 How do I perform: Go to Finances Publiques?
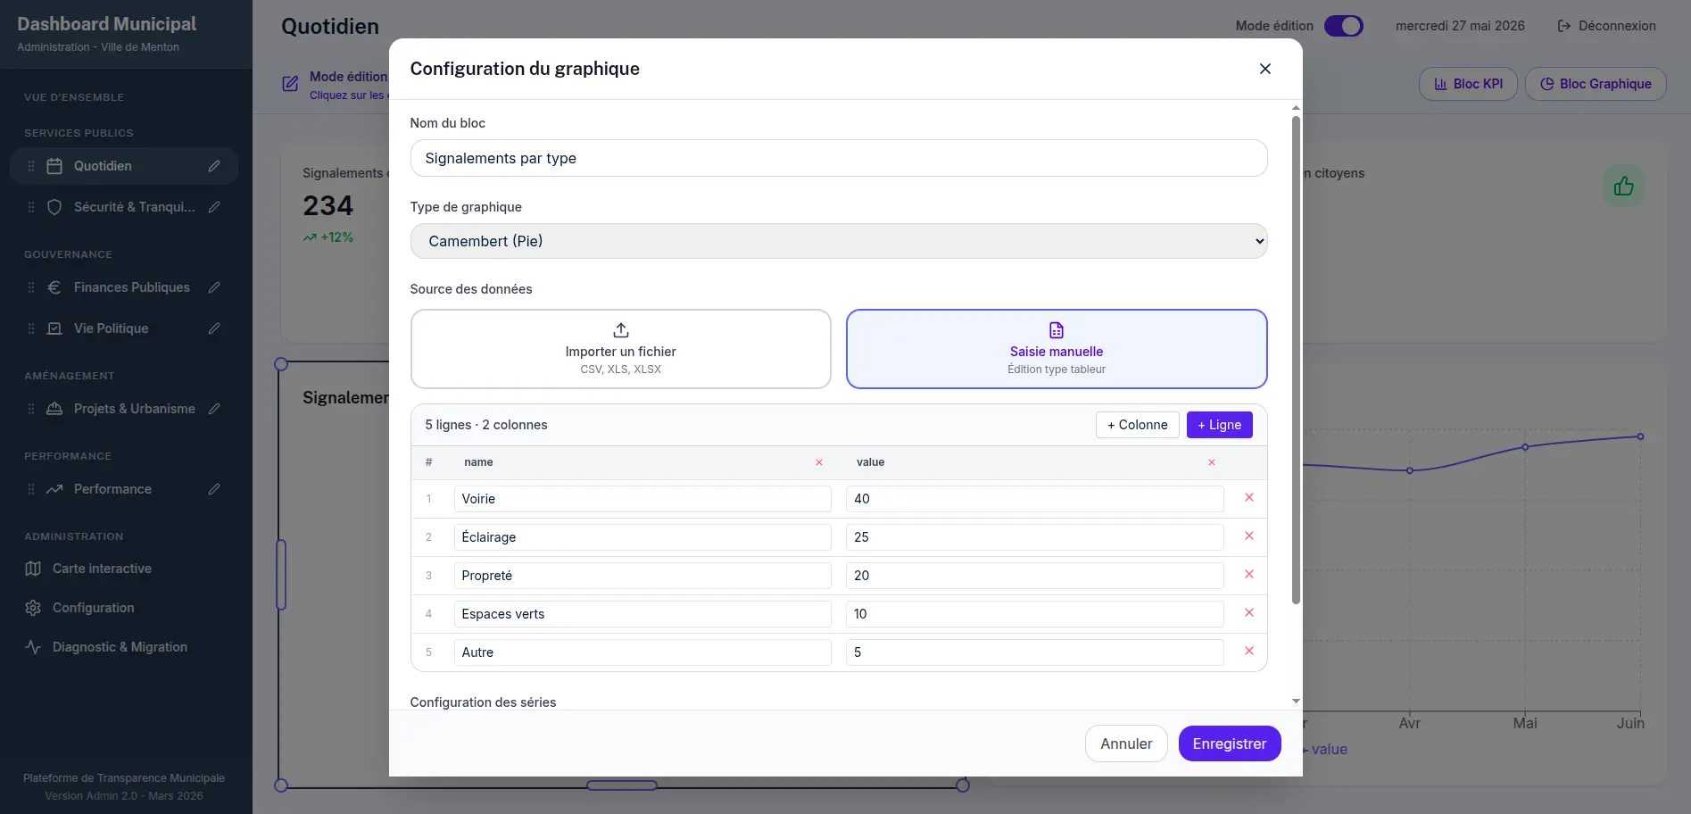(124, 287)
